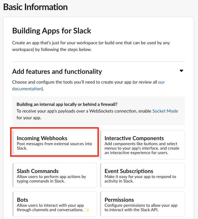Click the Socket Mode link
The height and width of the screenshot is (219, 198).
pyautogui.click(x=165, y=111)
